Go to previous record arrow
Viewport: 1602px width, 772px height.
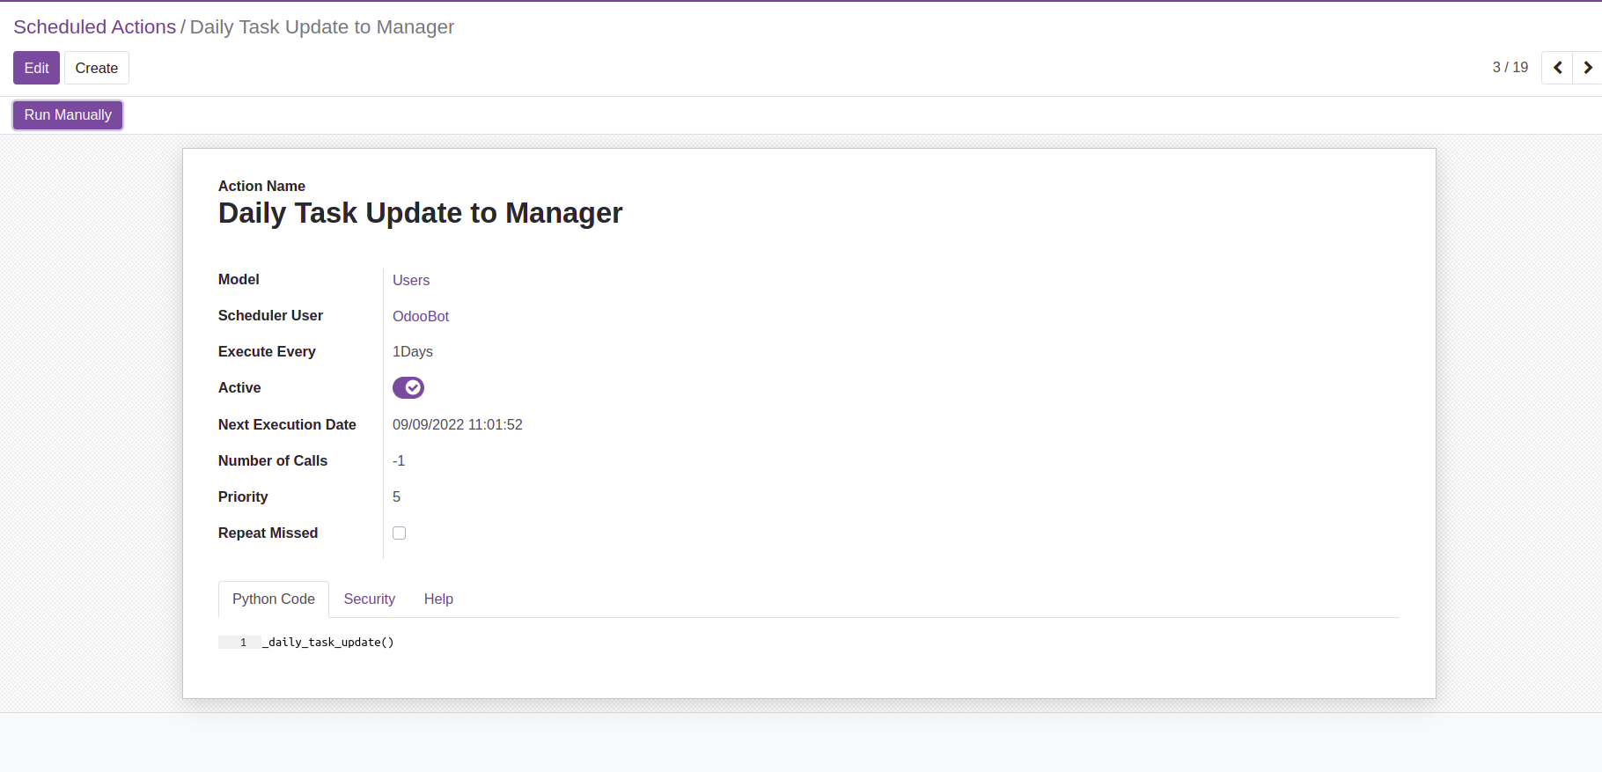click(x=1557, y=68)
